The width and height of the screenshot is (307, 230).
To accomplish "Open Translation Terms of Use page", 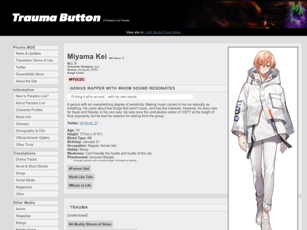I will click(x=36, y=60).
